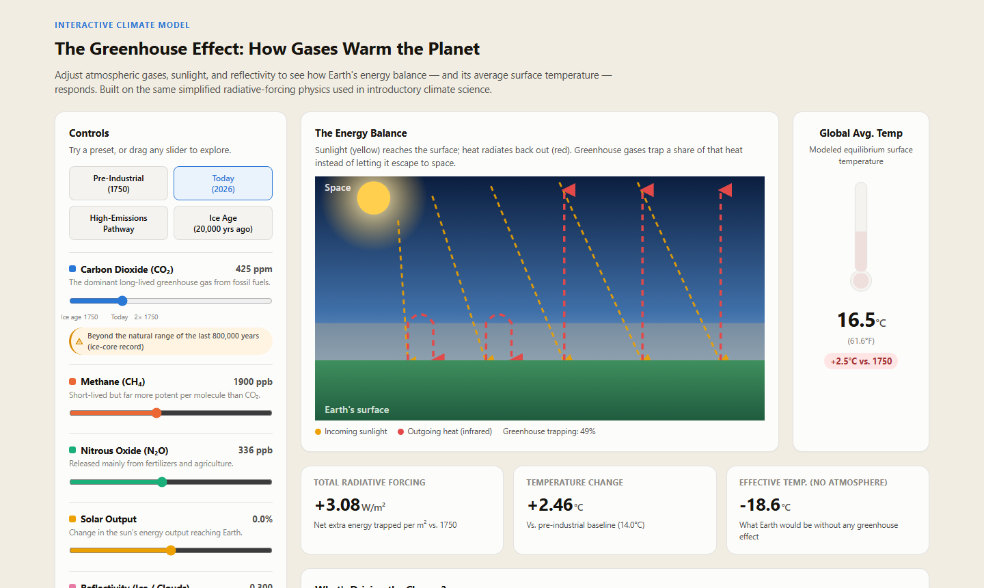This screenshot has width=984, height=588.
Task: Click the blue Carbon Dioxide color marker
Action: pyautogui.click(x=72, y=269)
